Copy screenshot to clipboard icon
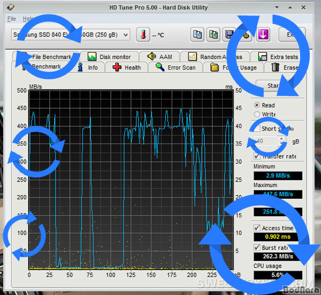This screenshot has height=295, width=321. (213, 35)
